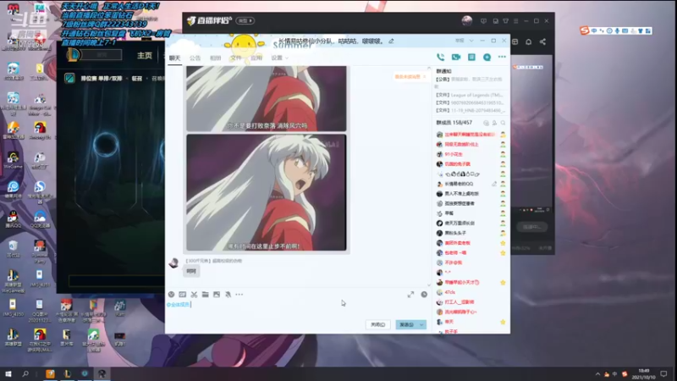This screenshot has height=381, width=677.
Task: Click the 关闭 button in the chat
Action: point(377,325)
